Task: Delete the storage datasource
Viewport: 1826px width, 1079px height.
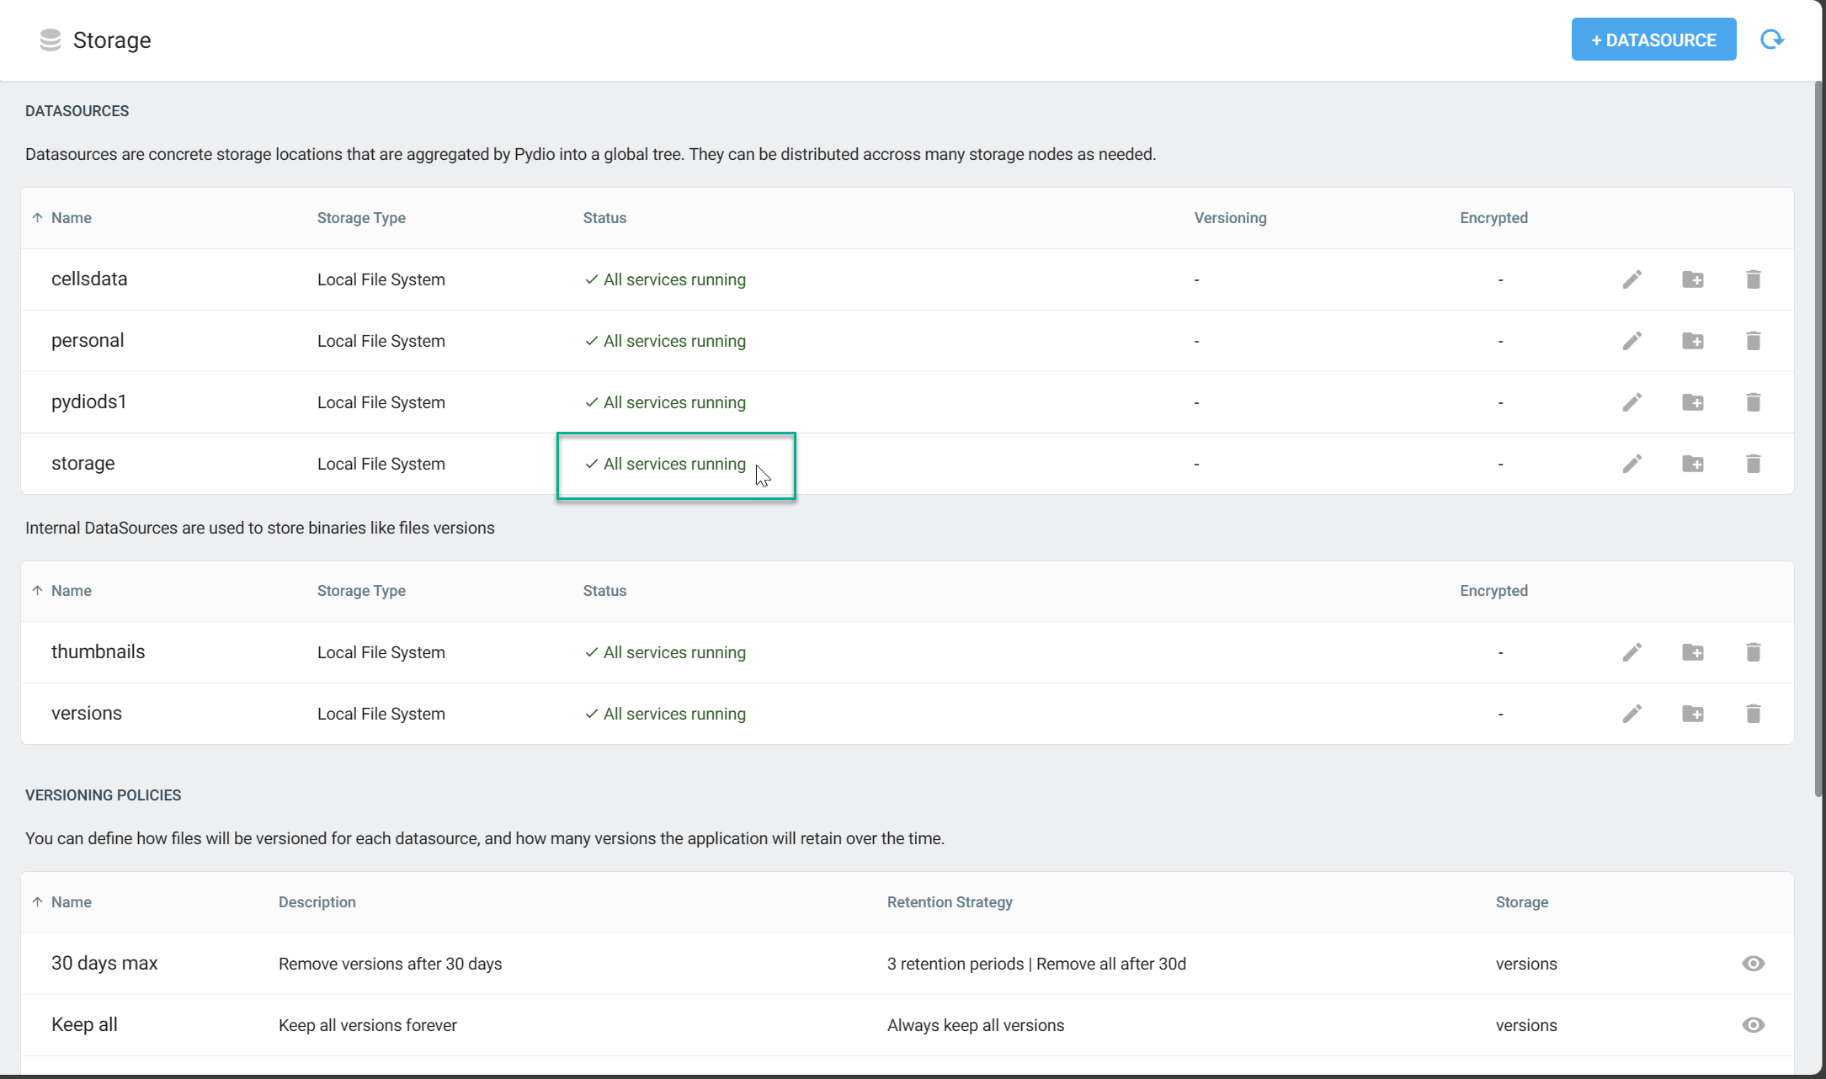Action: tap(1754, 464)
